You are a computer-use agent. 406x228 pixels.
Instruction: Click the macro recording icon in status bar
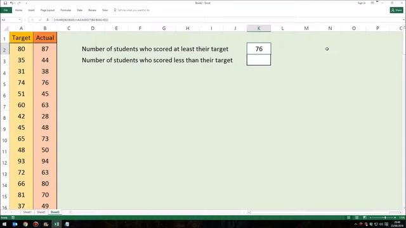coord(13,218)
